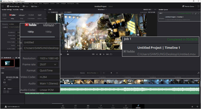Solo the Audio 1 track

(5, 92)
